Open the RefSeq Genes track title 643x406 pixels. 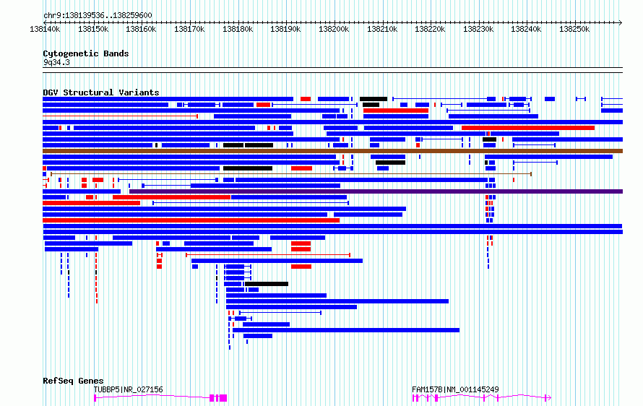[x=73, y=381]
